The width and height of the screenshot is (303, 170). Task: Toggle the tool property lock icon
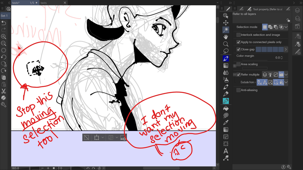[288, 20]
